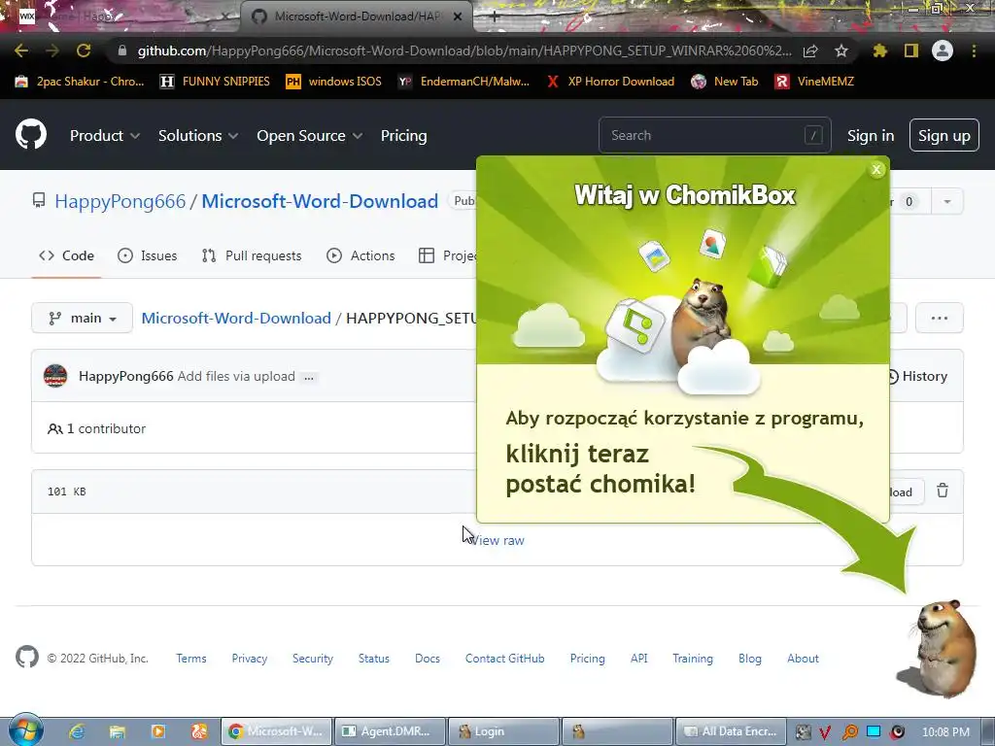Open the share page icon in address bar

coord(810,51)
